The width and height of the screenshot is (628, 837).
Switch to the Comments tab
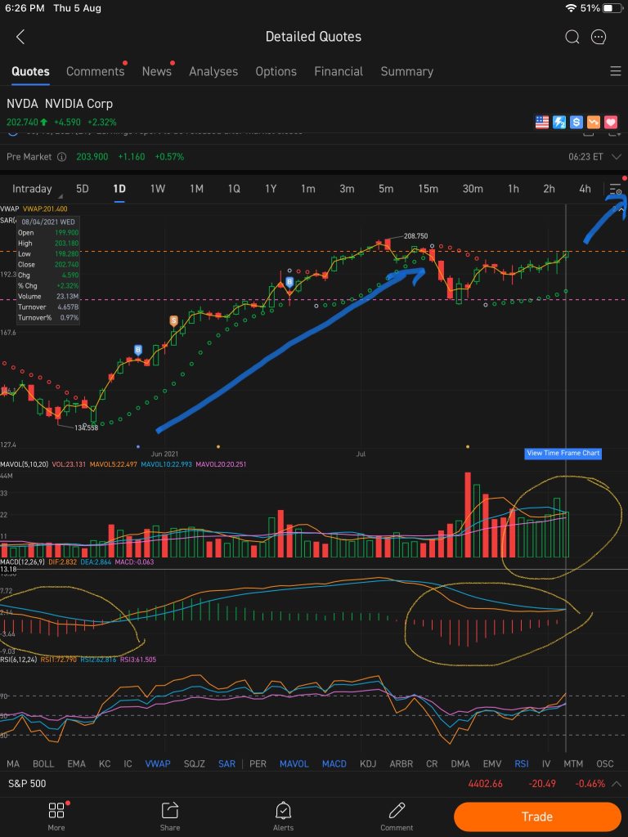tap(95, 71)
